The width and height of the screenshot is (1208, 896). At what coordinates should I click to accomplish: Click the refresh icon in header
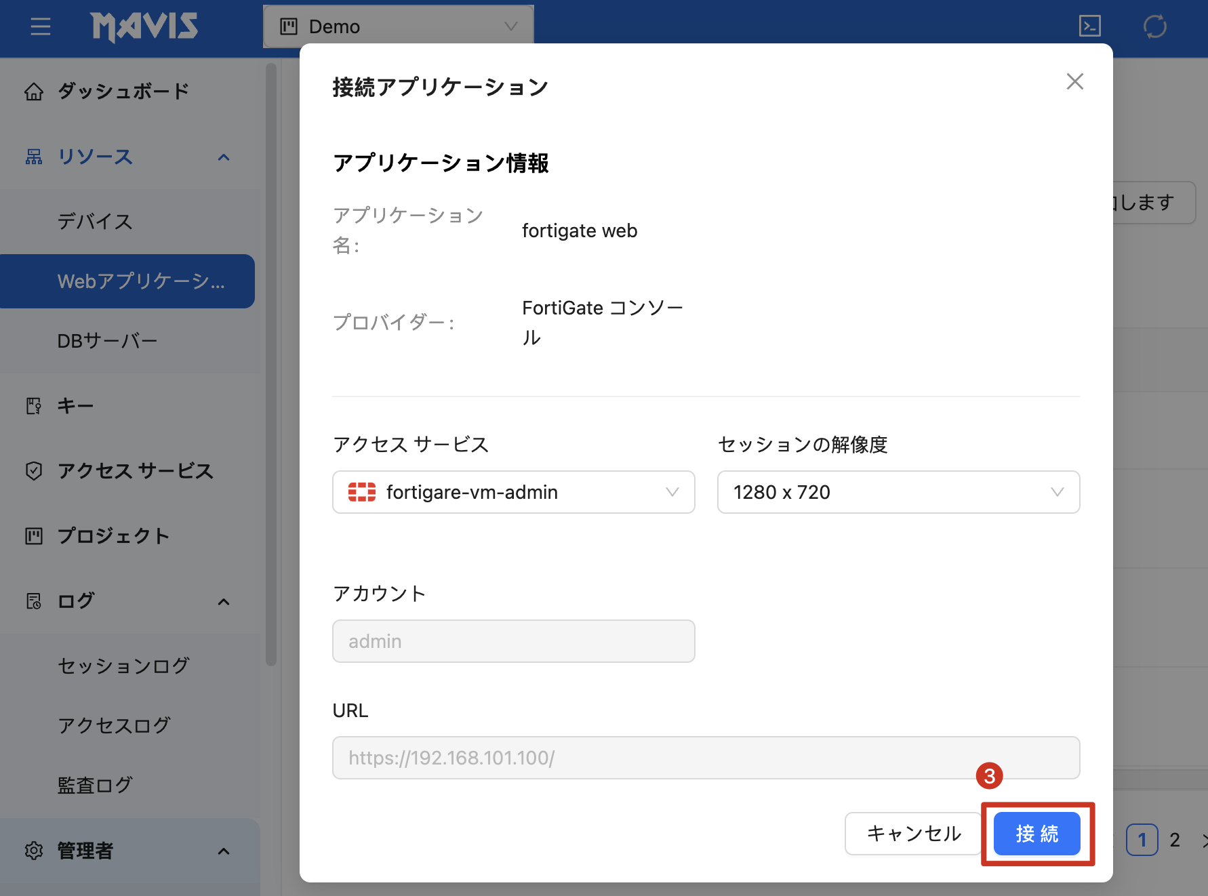(x=1154, y=27)
